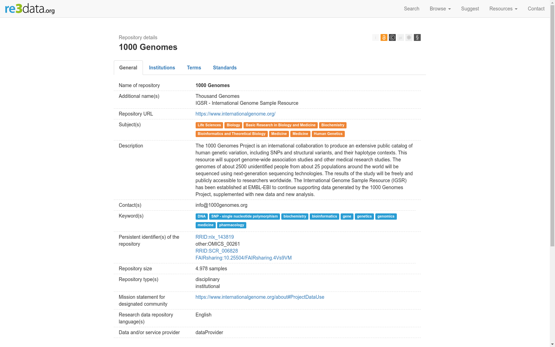Click the scrollbar down arrow
Image resolution: width=555 pixels, height=347 pixels.
[553, 344]
